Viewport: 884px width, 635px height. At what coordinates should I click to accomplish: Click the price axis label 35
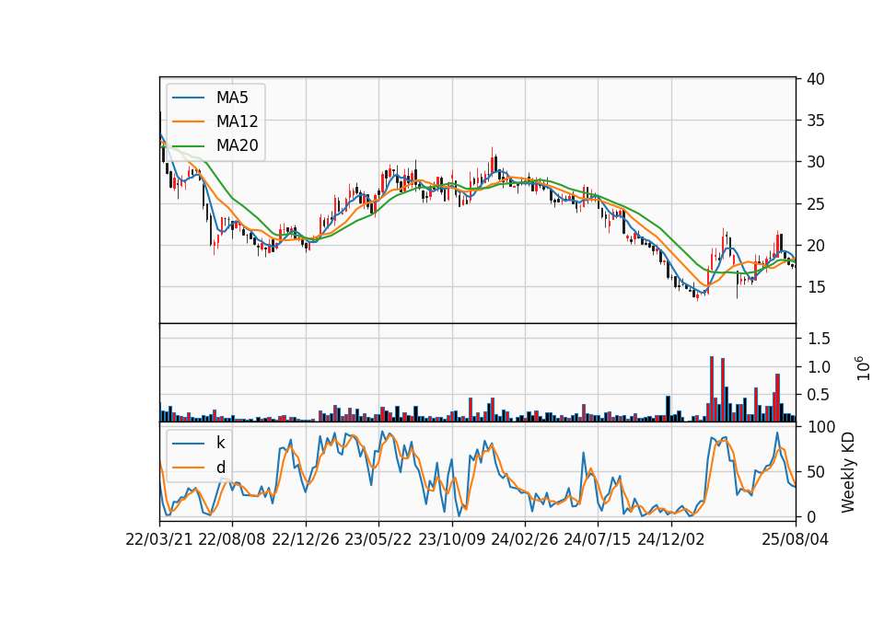point(815,121)
